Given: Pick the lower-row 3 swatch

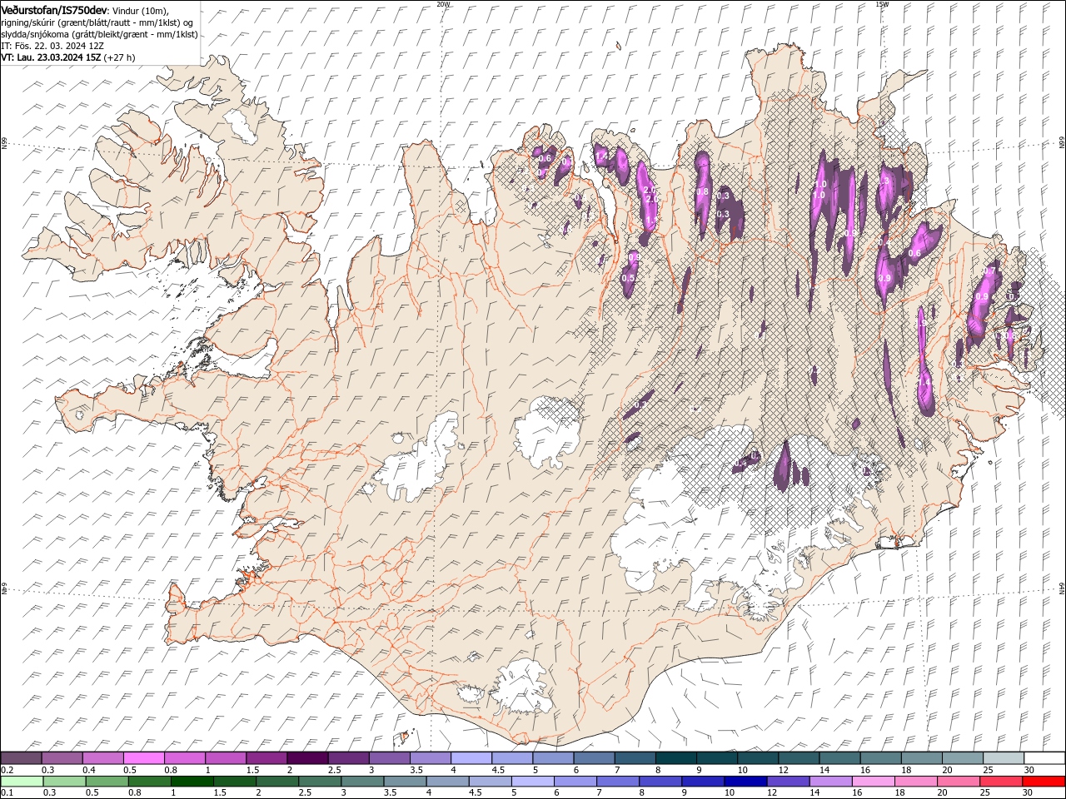Looking at the screenshot, I should coord(361,782).
